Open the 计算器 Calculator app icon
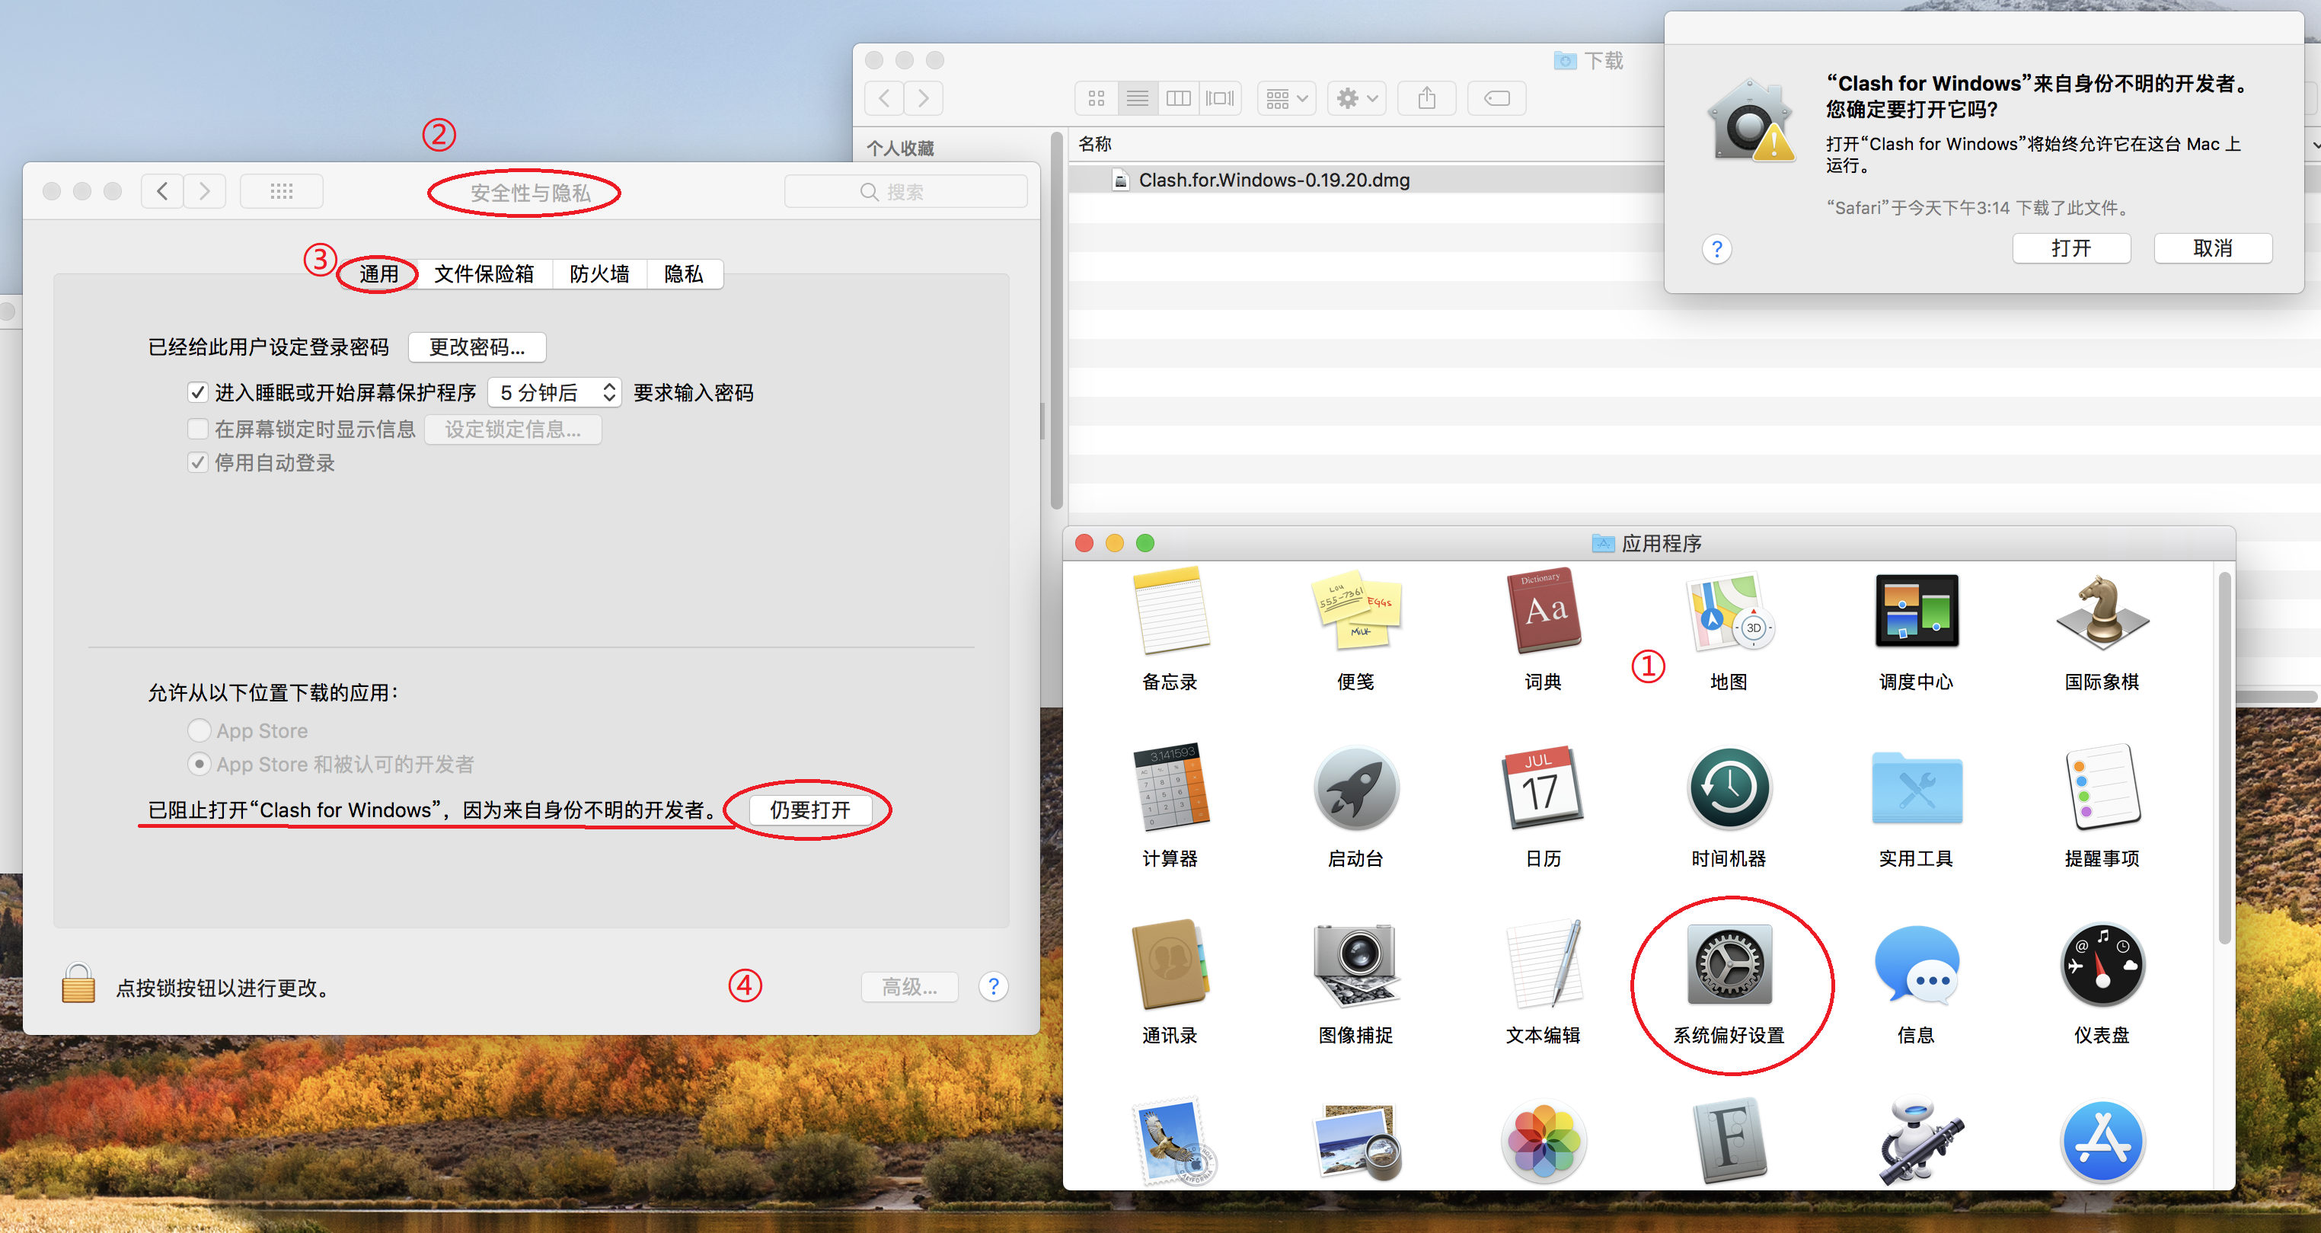This screenshot has width=2321, height=1233. (x=1170, y=787)
